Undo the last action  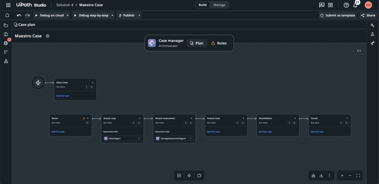(x=19, y=15)
